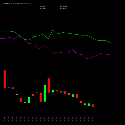The width and height of the screenshot is (125, 125).
Task: Click the close value "C: 0.35"
Action: pos(43,6)
